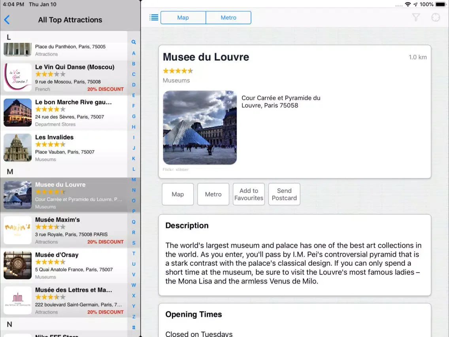Image resolution: width=449 pixels, height=337 pixels.
Task: Go back from All Top Attractions
Action: point(7,20)
